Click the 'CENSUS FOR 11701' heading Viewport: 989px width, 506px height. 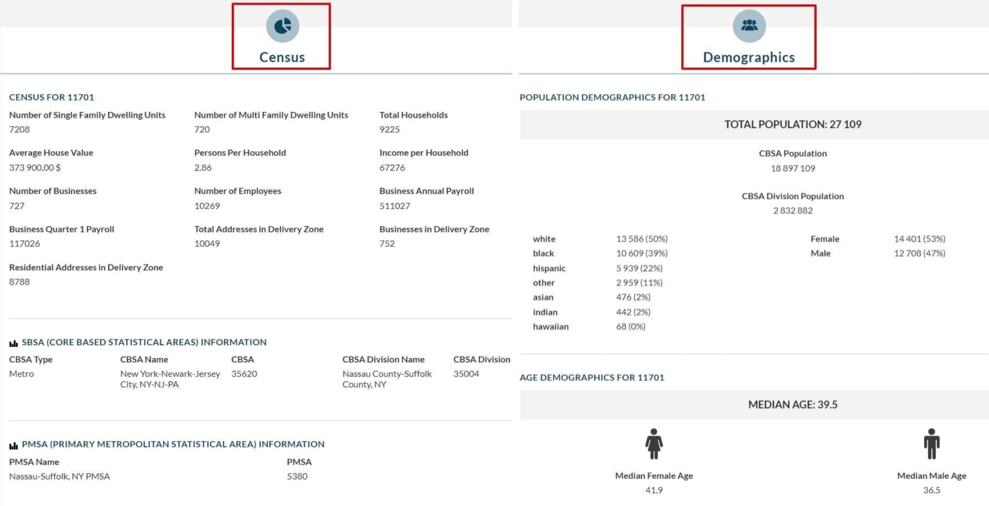[52, 97]
